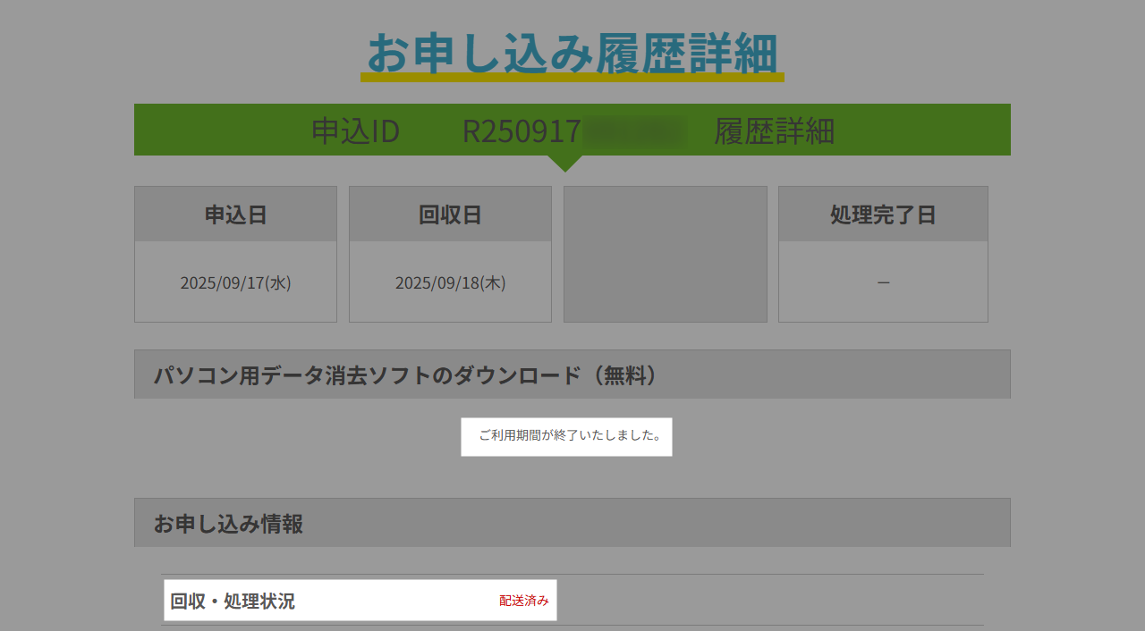This screenshot has height=631, width=1145.
Task: Click the お申し込み情報 section header
Action: point(228,524)
